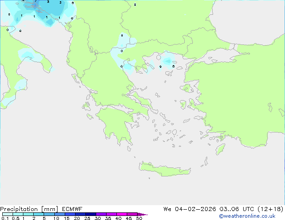This screenshot has width=285, height=220.
Task: Select the 20–25 mm legend color swatch
Action: 80,214
